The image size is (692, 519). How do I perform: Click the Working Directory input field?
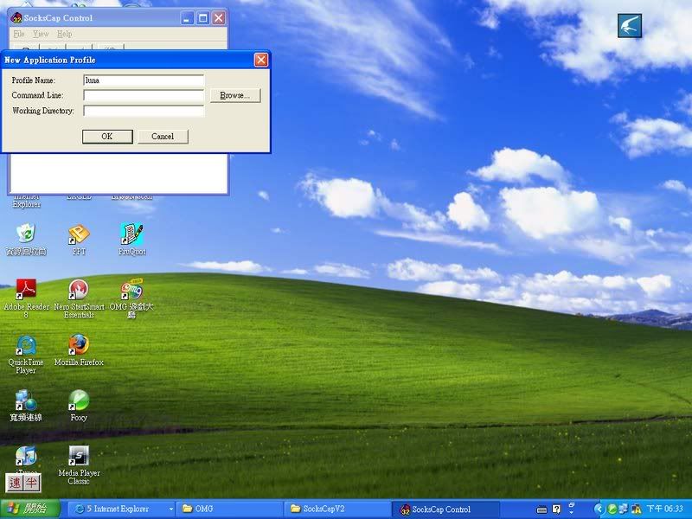coord(144,111)
